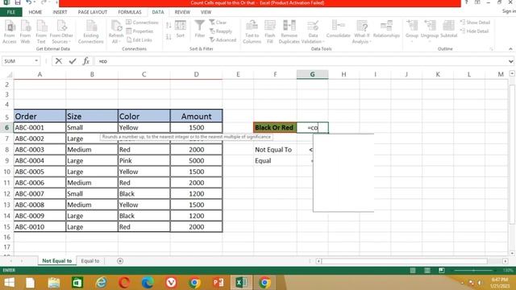Open Internet Explorer from taskbar
This screenshot has height=290, width=516.
coord(101,283)
